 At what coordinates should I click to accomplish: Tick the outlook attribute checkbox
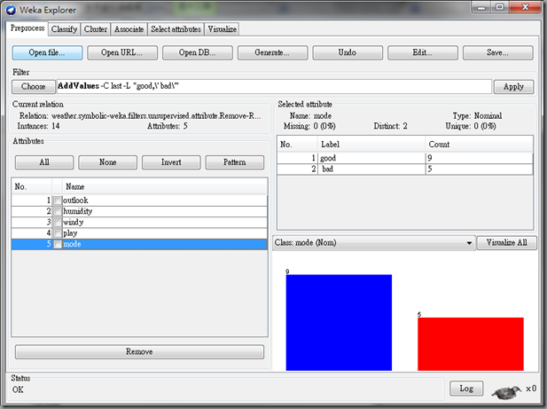coord(58,201)
